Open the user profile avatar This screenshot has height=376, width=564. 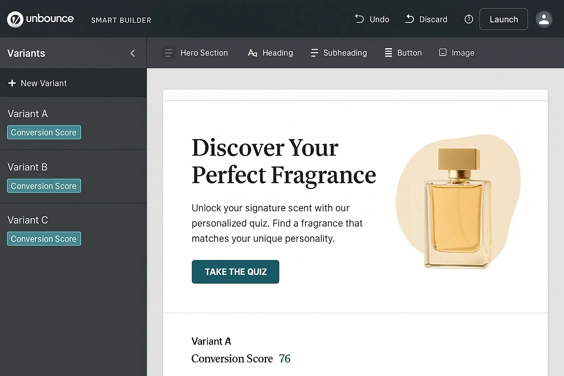pyautogui.click(x=544, y=19)
